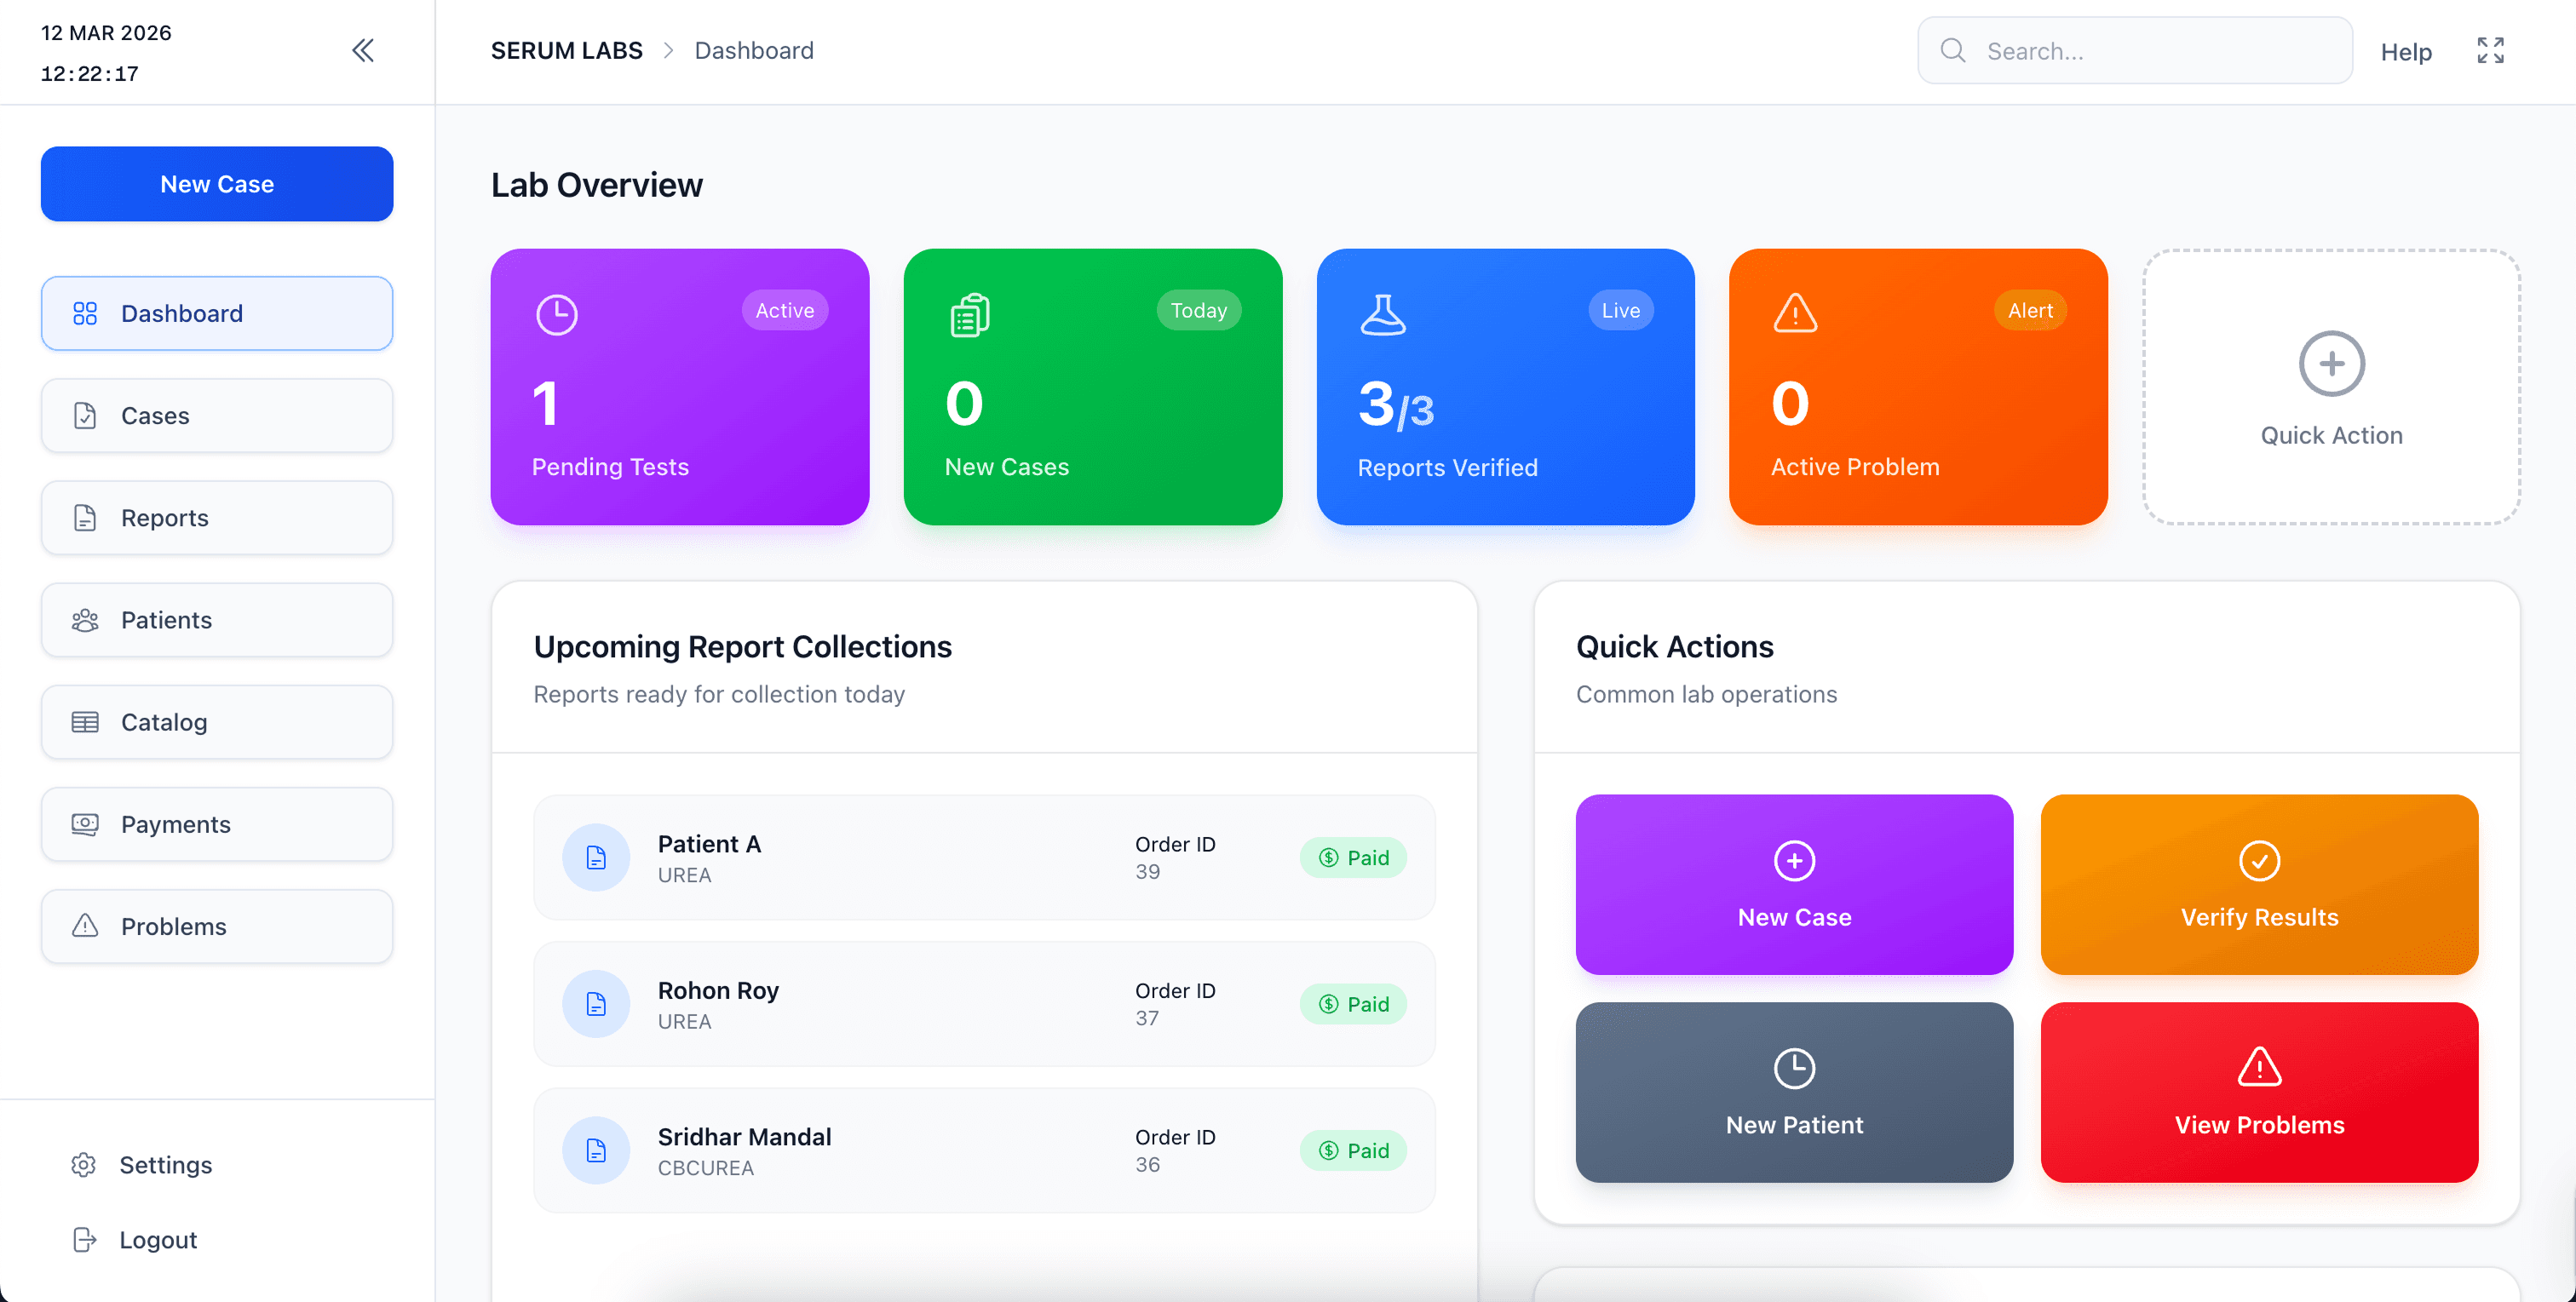Click the red View Problems tile
Screen dimensions: 2576x1302
click(x=2259, y=1092)
